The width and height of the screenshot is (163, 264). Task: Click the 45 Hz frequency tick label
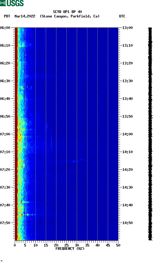click(x=108, y=245)
